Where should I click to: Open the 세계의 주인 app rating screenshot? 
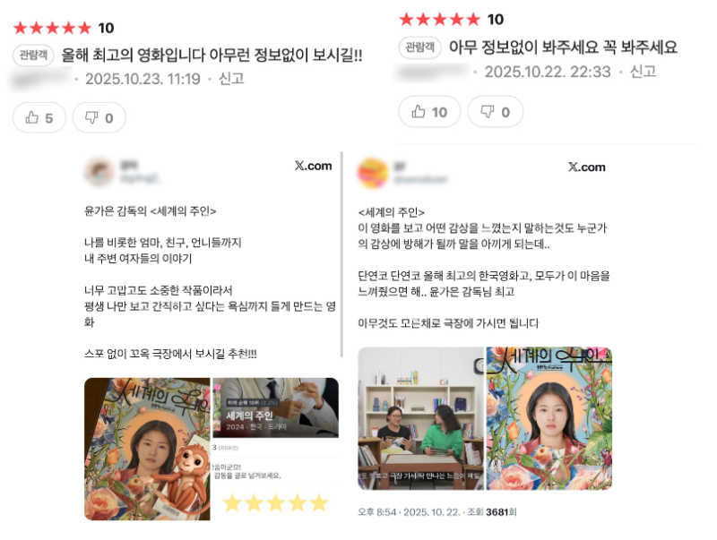276,407
